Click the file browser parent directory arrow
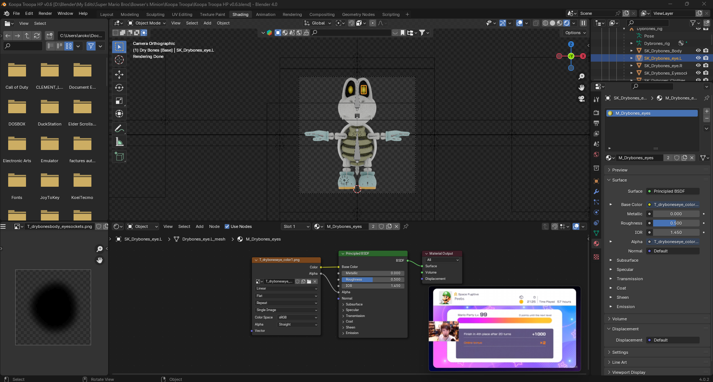The image size is (713, 382). (x=27, y=36)
